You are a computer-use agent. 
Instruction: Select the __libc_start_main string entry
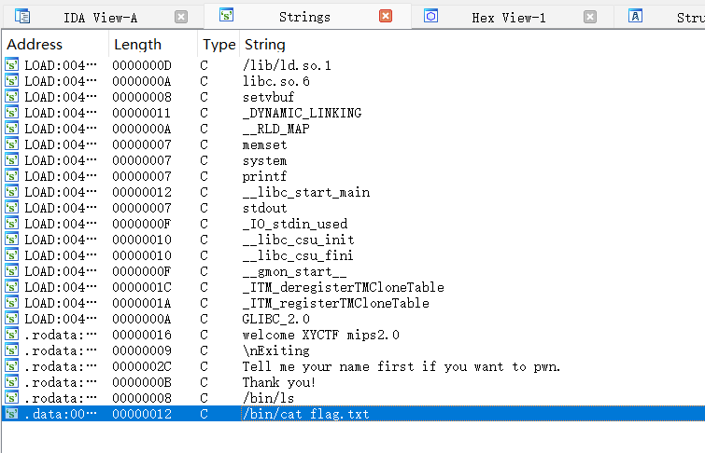(305, 192)
